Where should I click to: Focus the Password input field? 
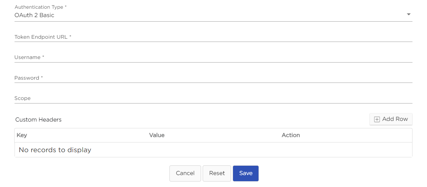tap(213, 78)
